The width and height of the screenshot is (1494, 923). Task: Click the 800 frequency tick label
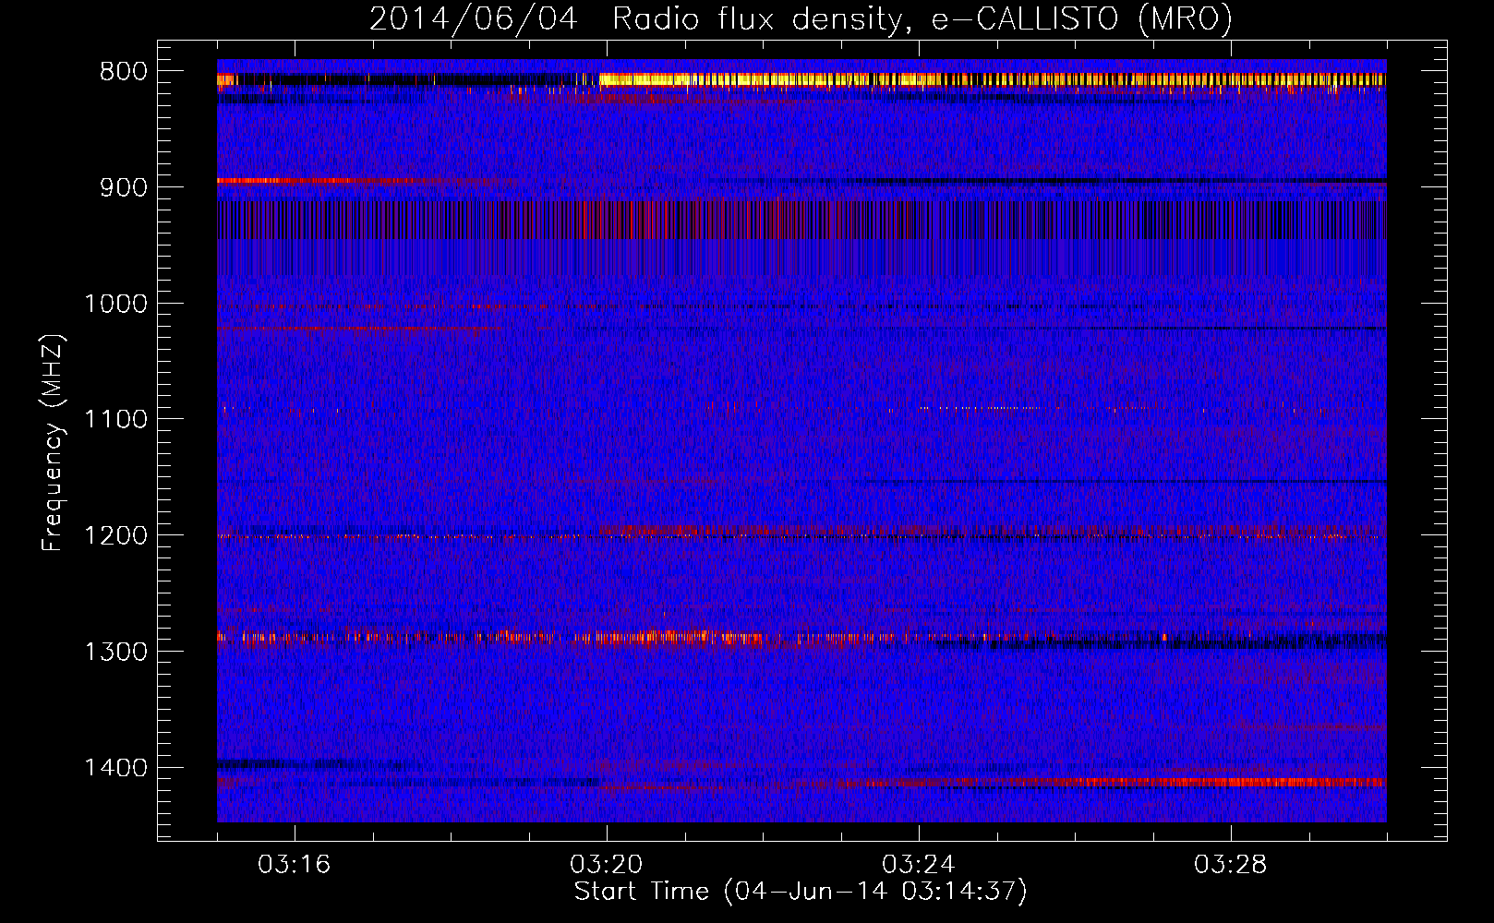pyautogui.click(x=124, y=72)
